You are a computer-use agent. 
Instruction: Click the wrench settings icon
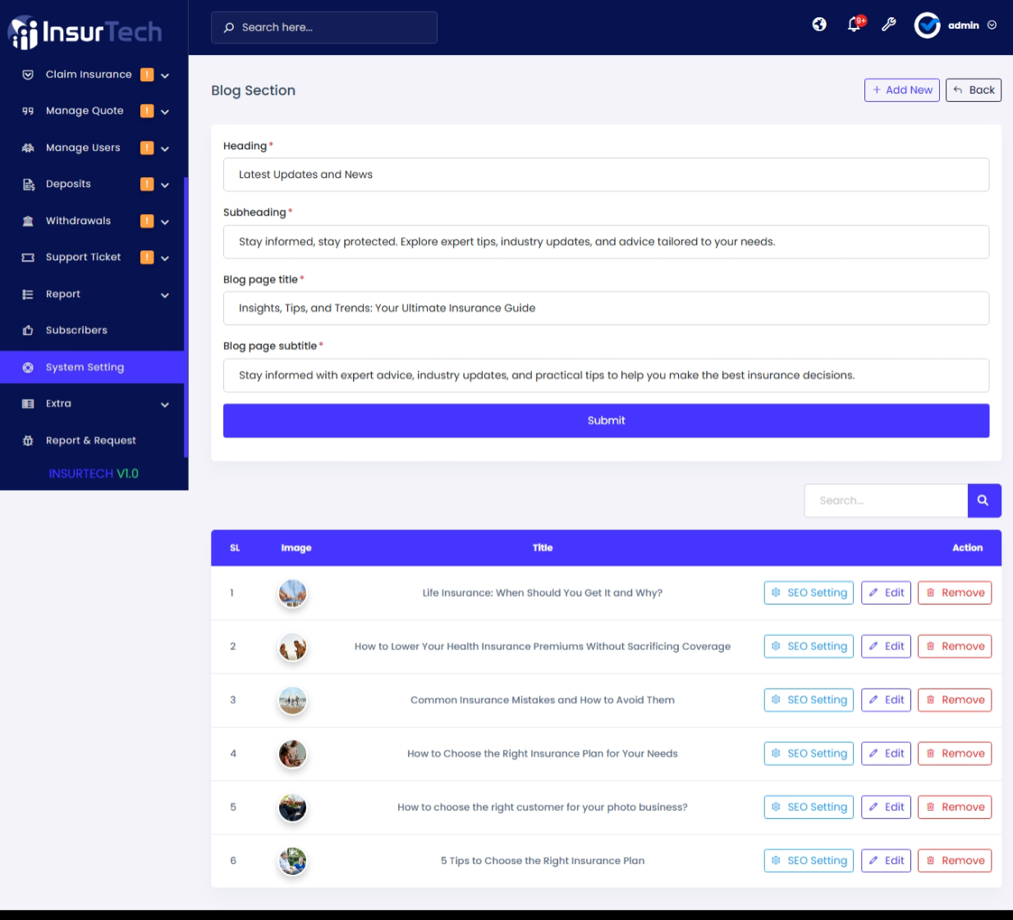(x=889, y=25)
